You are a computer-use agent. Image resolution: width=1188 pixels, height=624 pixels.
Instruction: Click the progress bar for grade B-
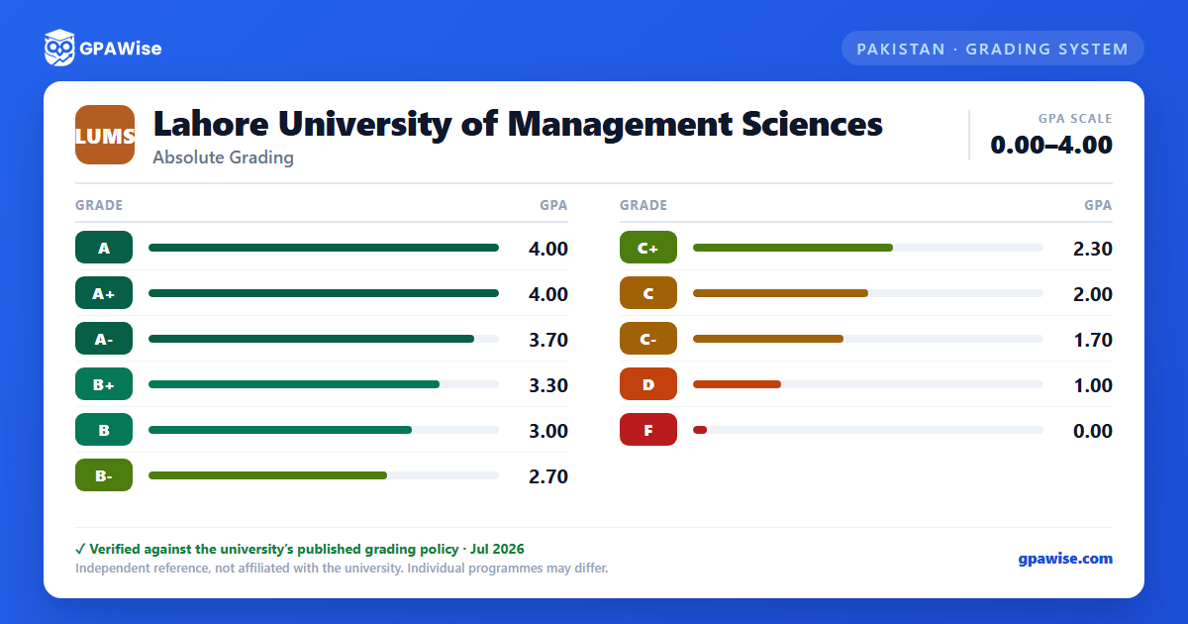coord(324,475)
